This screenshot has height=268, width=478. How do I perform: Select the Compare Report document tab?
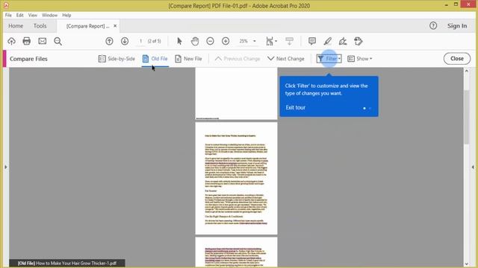pos(87,26)
